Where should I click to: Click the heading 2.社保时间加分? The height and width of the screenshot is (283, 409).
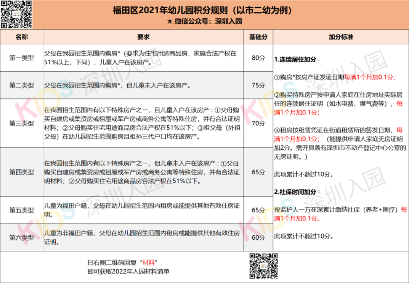click(x=297, y=192)
